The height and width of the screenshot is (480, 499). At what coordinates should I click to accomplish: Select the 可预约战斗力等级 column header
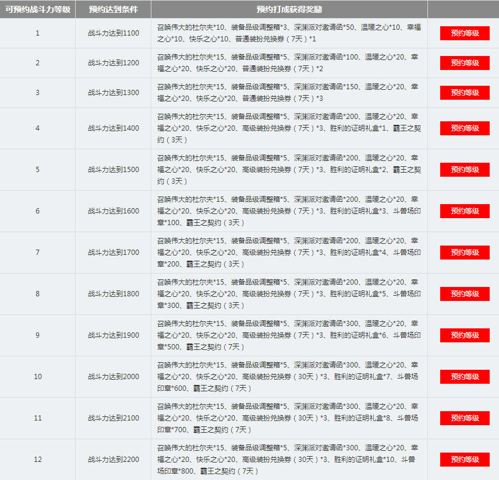pyautogui.click(x=37, y=8)
